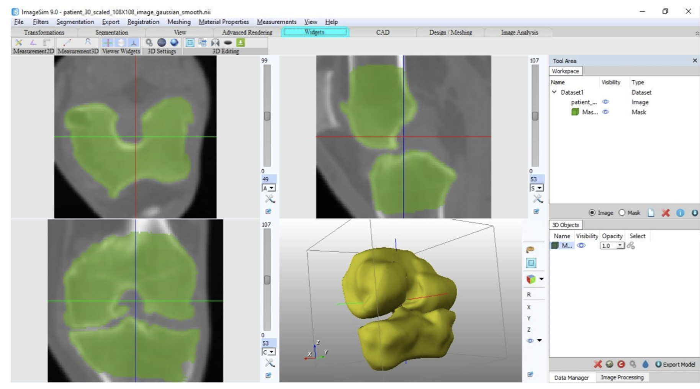Click the crosshair widget in Viewer Widgets
The height and width of the screenshot is (389, 700).
point(108,42)
